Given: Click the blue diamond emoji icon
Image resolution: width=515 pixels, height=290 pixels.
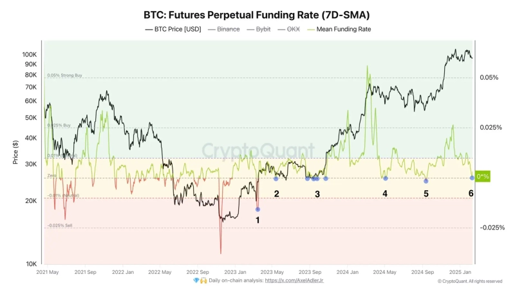Looking at the screenshot, I should click(196, 281).
